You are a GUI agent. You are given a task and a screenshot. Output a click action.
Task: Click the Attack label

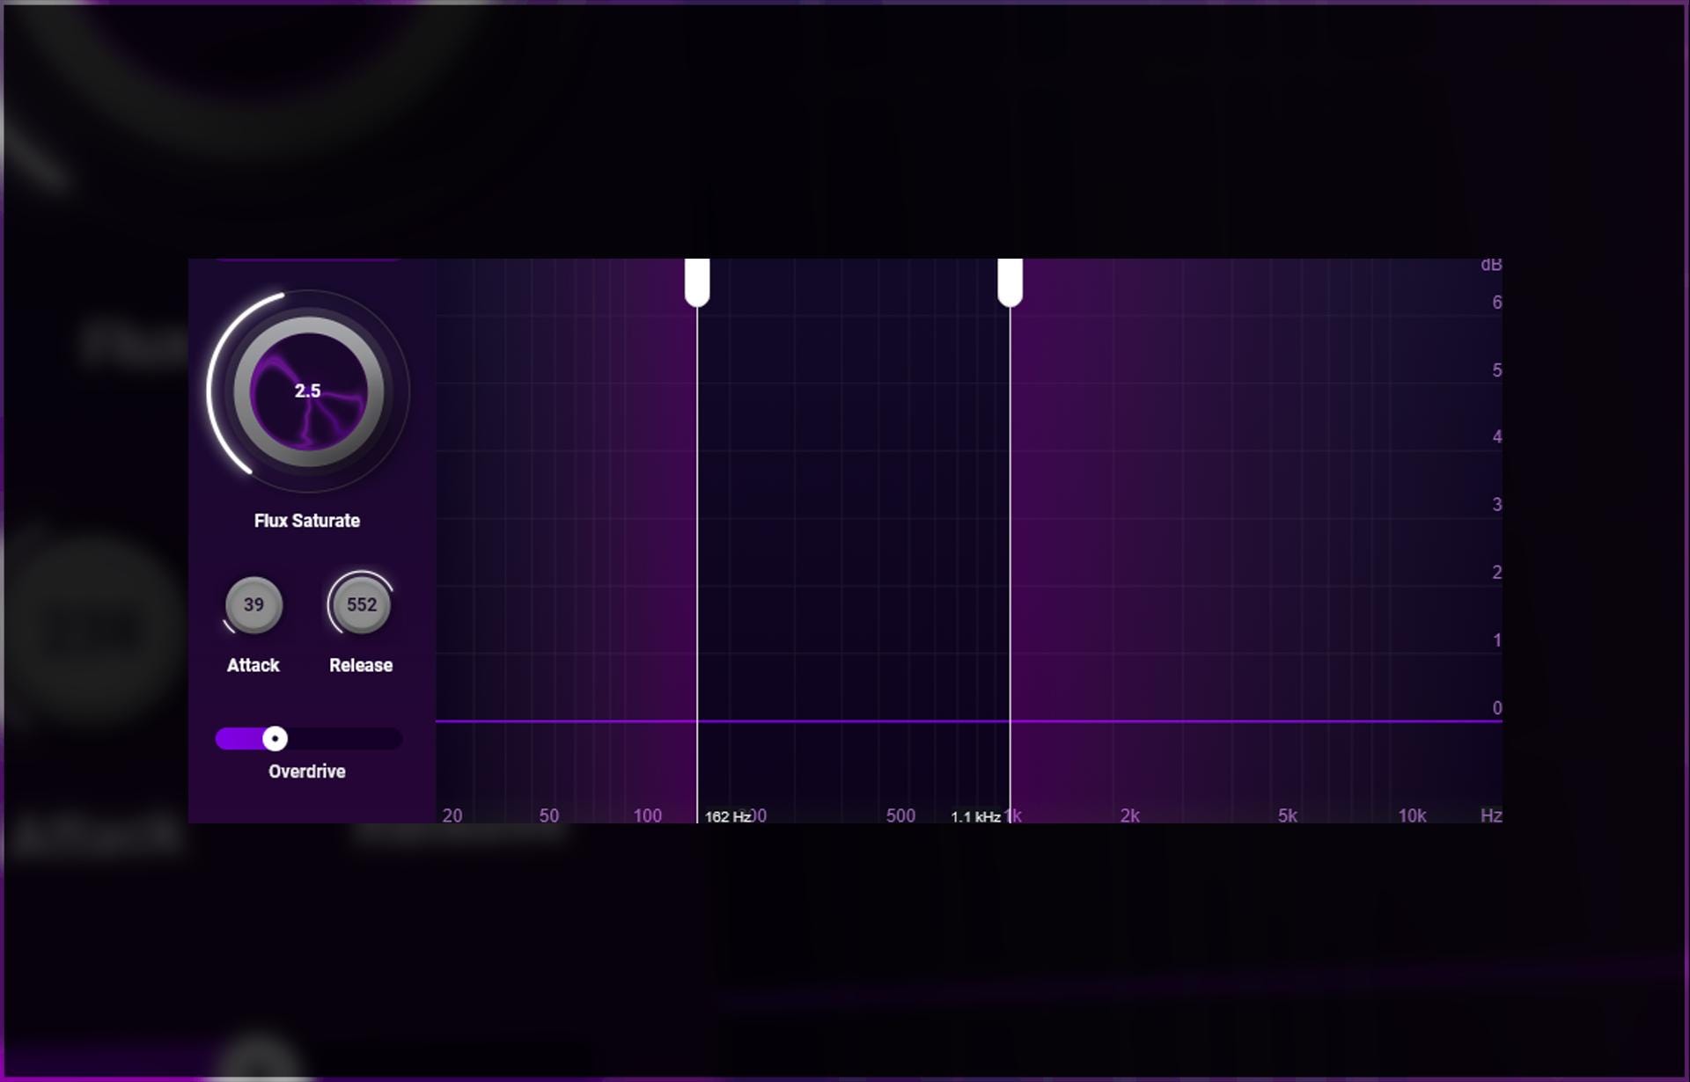(x=253, y=665)
